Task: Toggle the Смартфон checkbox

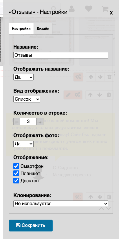Action: point(16,166)
